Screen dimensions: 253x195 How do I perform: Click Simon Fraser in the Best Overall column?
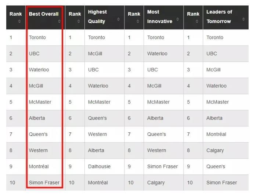pos(44,183)
